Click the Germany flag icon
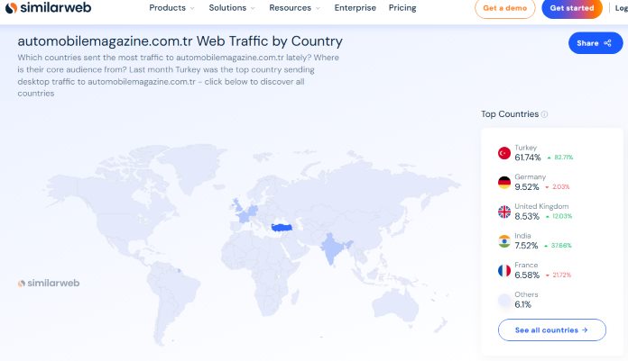The width and height of the screenshot is (628, 361). click(504, 182)
